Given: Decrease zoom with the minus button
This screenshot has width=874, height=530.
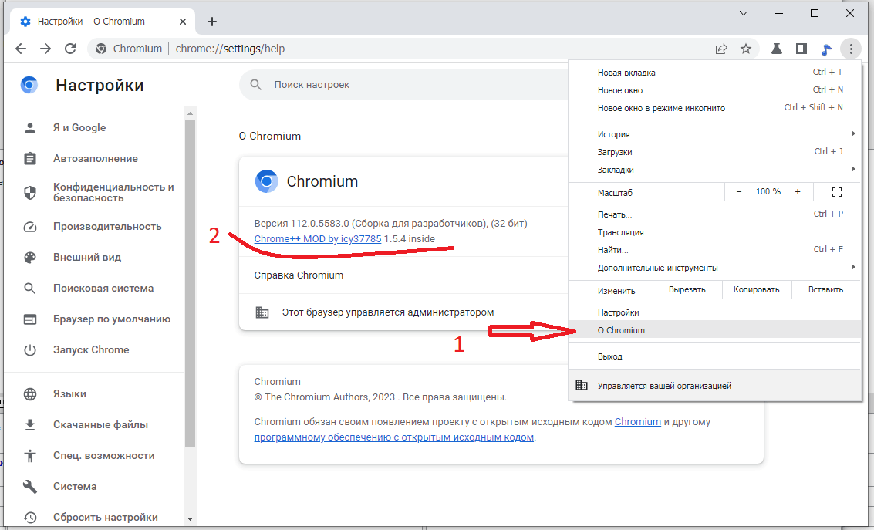Looking at the screenshot, I should tap(739, 192).
